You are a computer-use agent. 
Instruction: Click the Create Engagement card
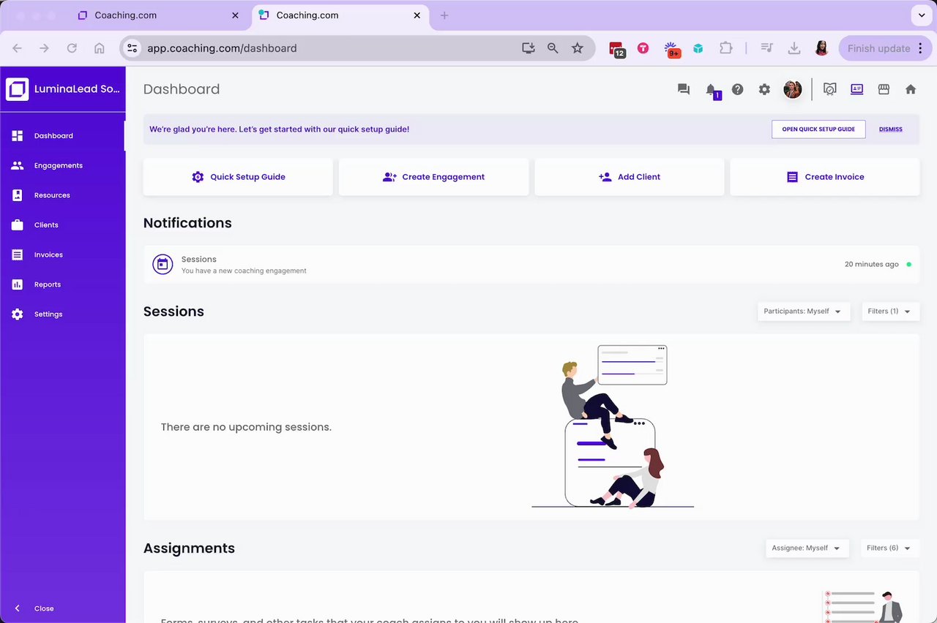coord(433,177)
